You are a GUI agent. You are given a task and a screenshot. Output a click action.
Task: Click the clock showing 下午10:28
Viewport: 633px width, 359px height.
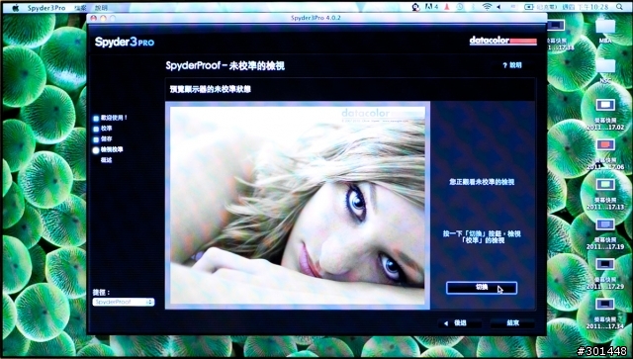pos(586,7)
